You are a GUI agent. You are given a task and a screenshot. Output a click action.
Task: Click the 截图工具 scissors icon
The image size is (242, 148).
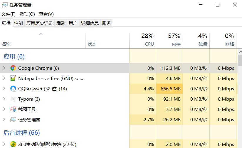[x=13, y=109]
